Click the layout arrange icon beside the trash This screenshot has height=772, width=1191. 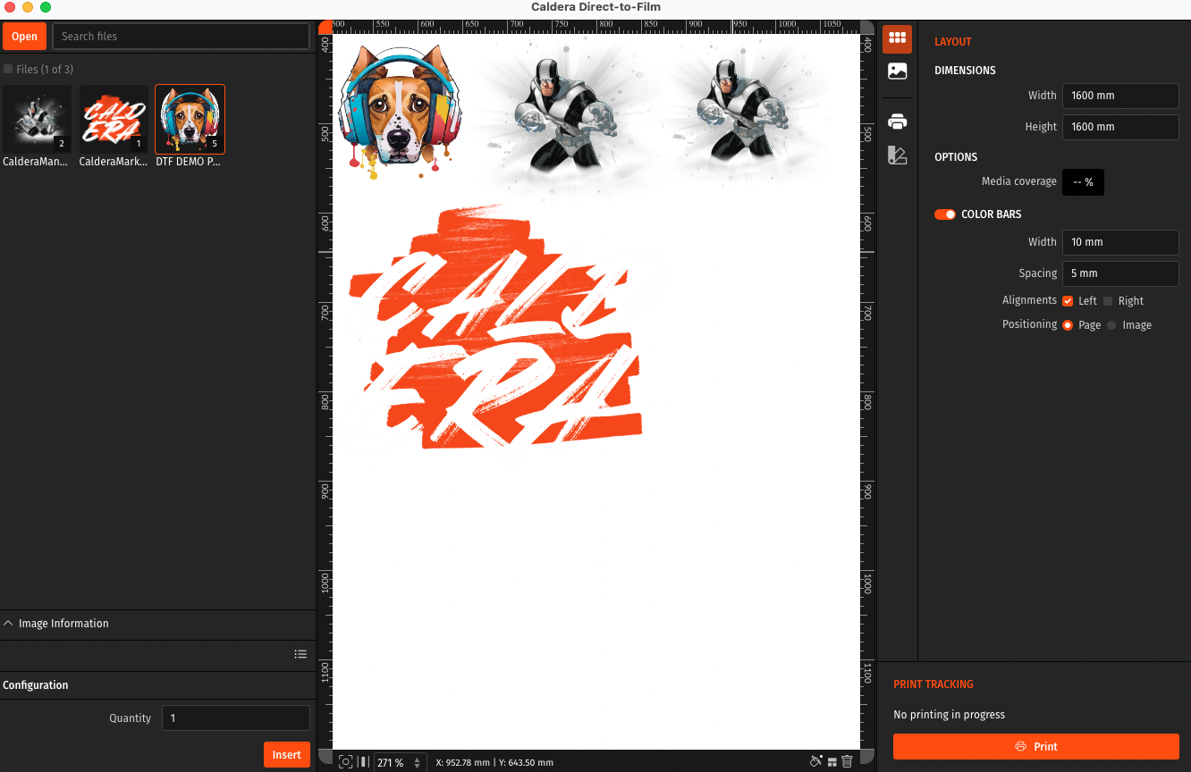tap(832, 762)
